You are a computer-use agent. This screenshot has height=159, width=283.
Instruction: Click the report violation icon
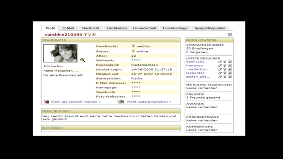[47, 102]
